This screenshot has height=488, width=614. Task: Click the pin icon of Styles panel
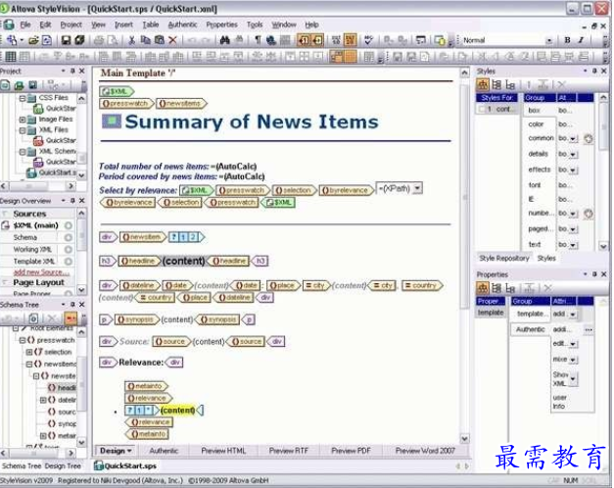(x=594, y=71)
